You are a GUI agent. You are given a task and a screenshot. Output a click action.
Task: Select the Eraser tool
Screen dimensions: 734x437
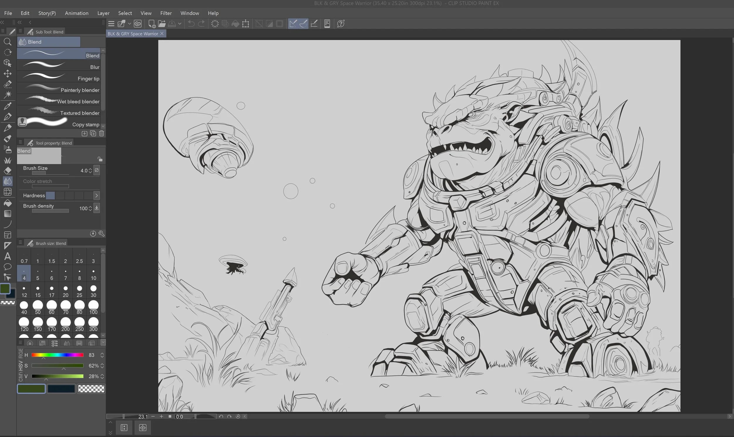[8, 170]
